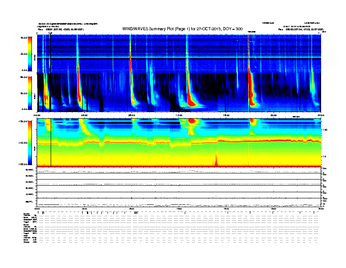Click the vertical RAD2 axis label beside spectrogram
The width and height of the screenshot is (346, 268).
[35, 57]
